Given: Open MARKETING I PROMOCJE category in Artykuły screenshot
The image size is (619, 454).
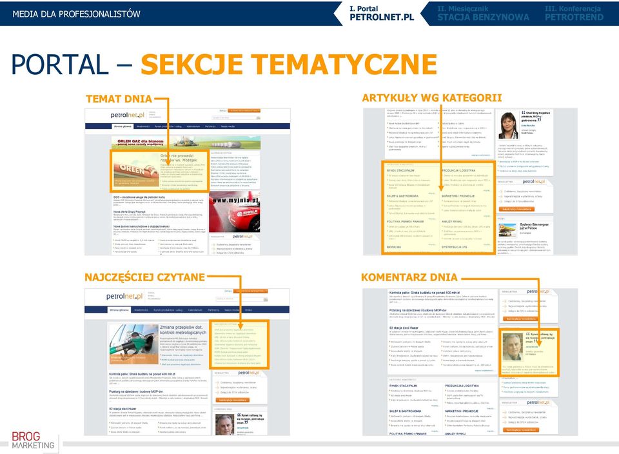Looking at the screenshot, I should coord(458,196).
